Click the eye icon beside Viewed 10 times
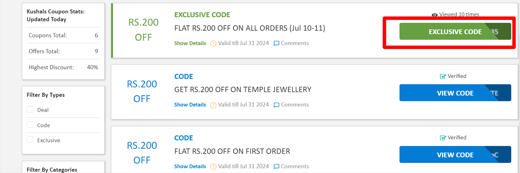Viewport: 520px width, 173px height. tap(435, 15)
